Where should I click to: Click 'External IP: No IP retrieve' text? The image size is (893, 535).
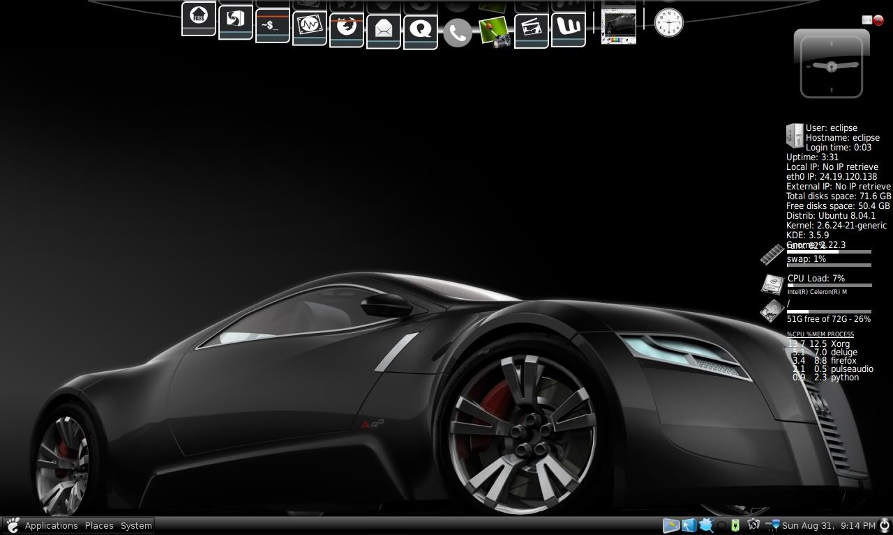[839, 187]
